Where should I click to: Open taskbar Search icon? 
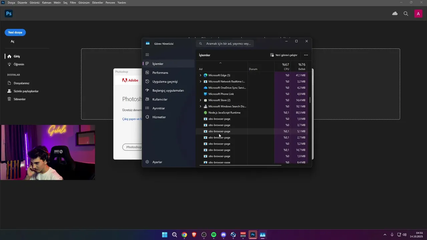click(174, 235)
